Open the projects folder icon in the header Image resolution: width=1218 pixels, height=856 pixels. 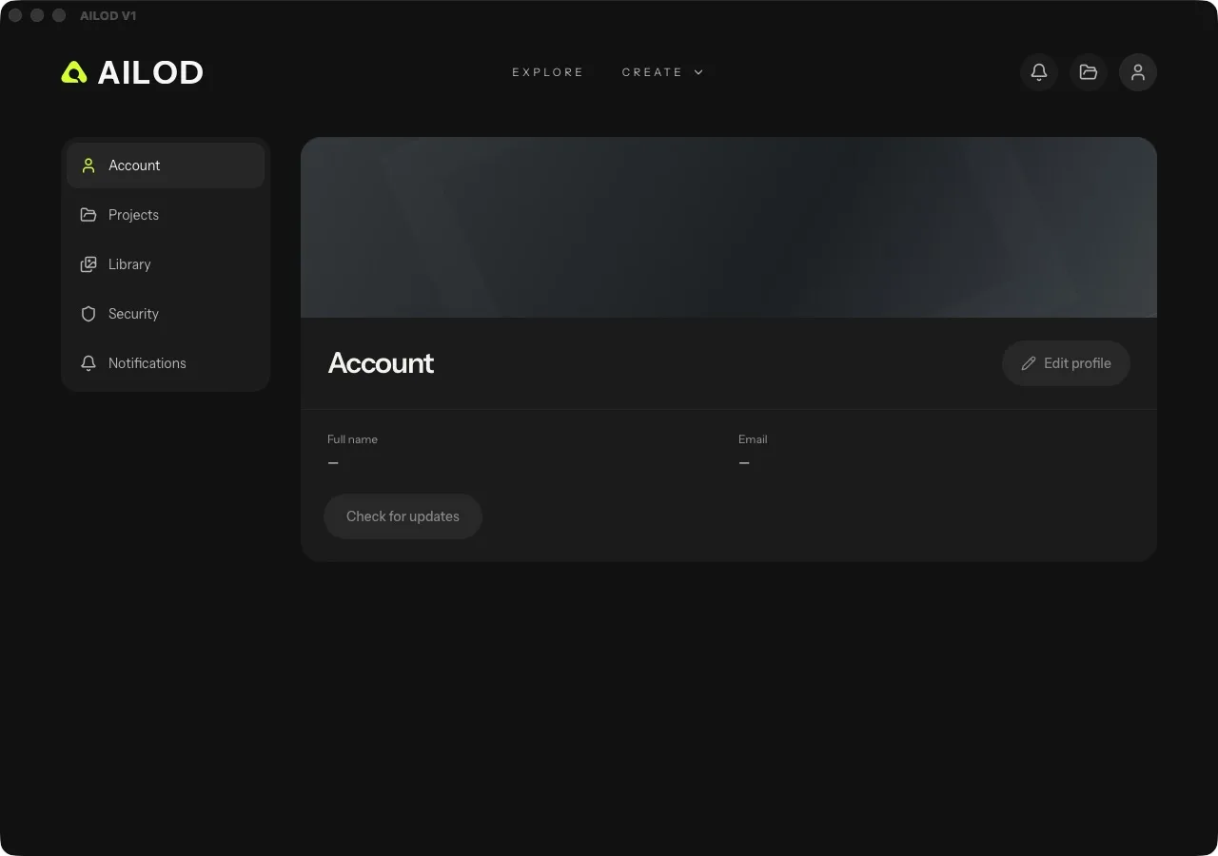point(1089,72)
